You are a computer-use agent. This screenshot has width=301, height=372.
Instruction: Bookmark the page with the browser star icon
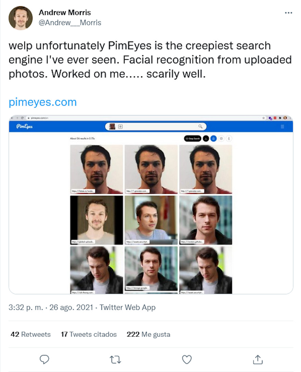(x=264, y=117)
